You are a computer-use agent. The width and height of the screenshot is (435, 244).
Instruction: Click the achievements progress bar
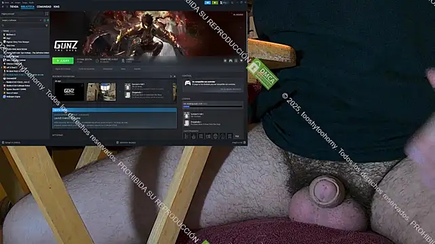[x=213, y=106]
